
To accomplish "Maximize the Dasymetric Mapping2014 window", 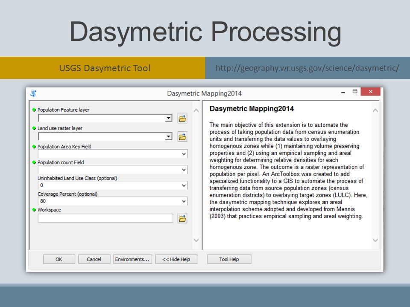I will point(355,92).
